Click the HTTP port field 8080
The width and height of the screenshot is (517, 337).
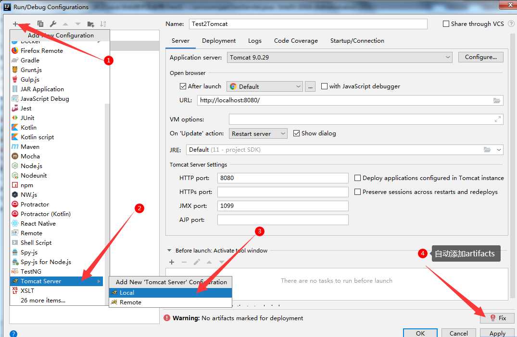click(283, 178)
